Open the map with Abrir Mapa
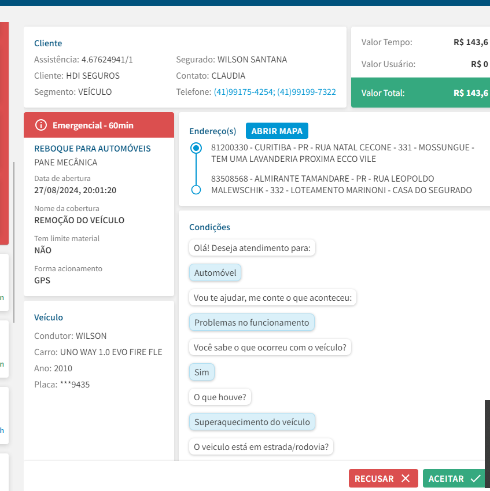 277,131
